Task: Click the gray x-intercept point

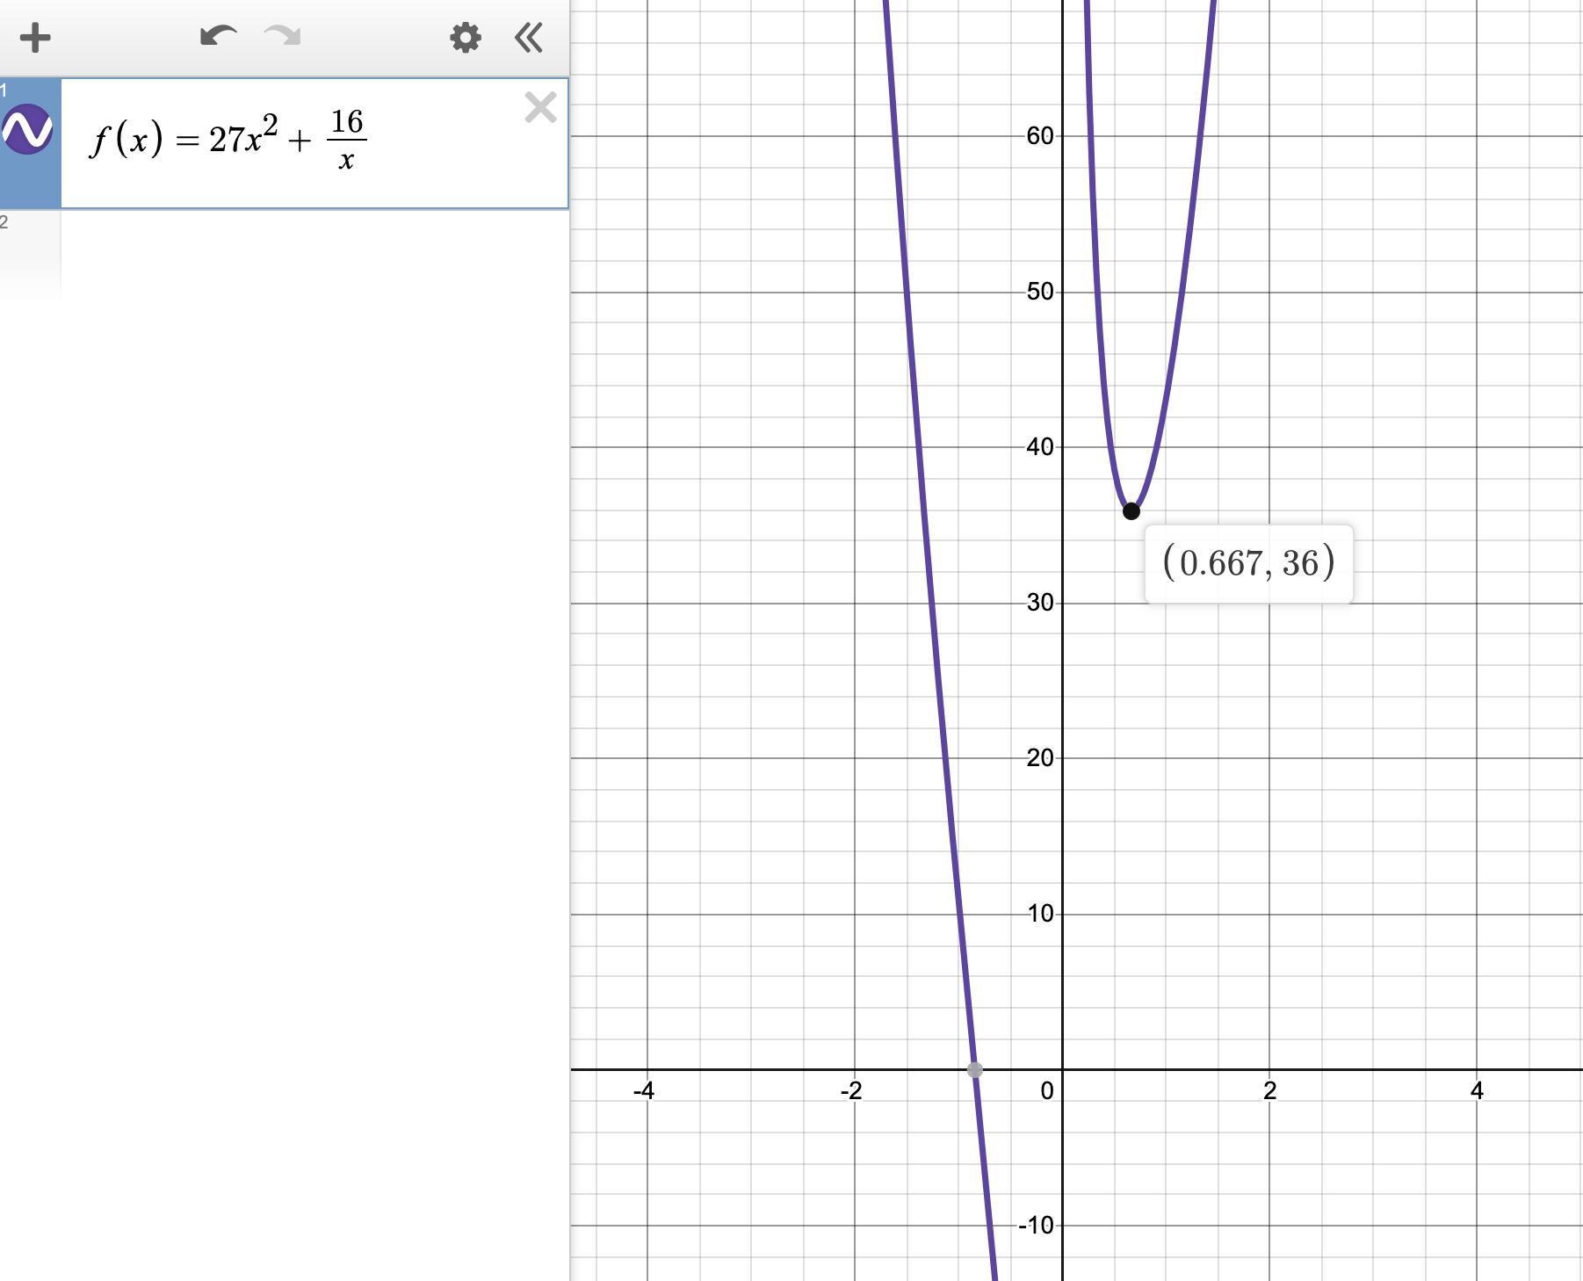Action: pos(974,1069)
